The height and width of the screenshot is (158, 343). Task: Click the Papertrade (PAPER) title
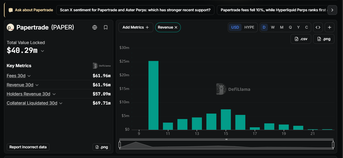[x=45, y=27]
